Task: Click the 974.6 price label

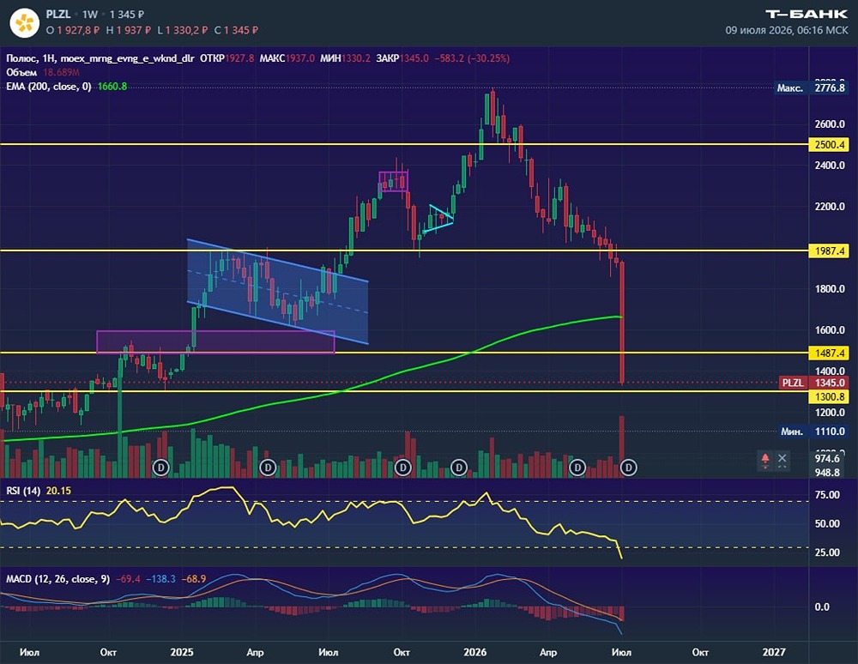Action: [827, 458]
